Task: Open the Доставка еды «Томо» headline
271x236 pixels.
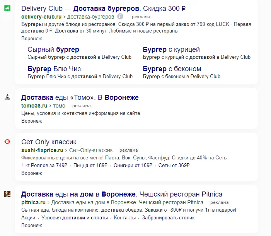Action: coord(80,97)
